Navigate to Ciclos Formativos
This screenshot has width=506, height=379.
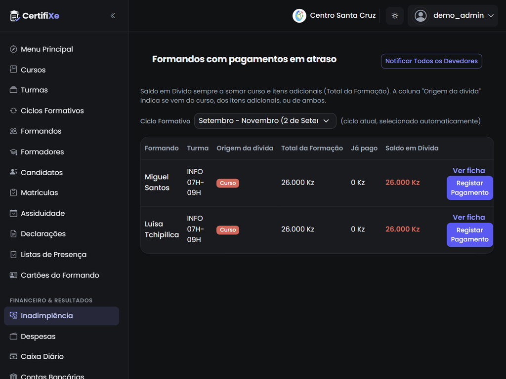click(x=61, y=111)
